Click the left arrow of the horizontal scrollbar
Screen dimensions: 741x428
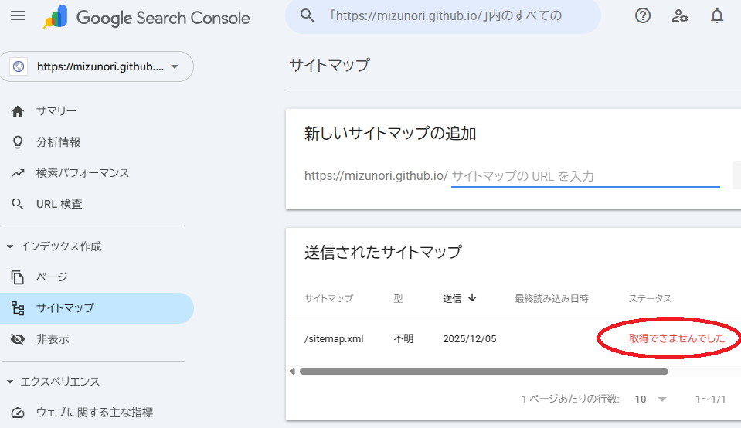point(292,372)
